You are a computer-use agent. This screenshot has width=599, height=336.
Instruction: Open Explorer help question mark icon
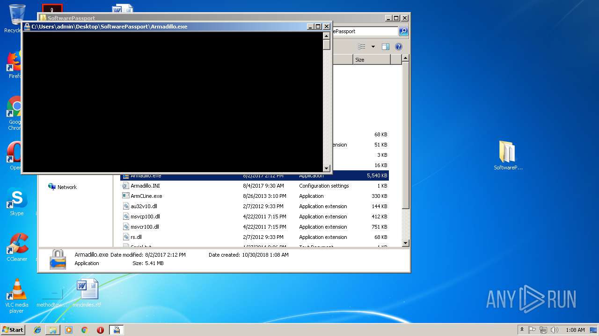tap(399, 47)
